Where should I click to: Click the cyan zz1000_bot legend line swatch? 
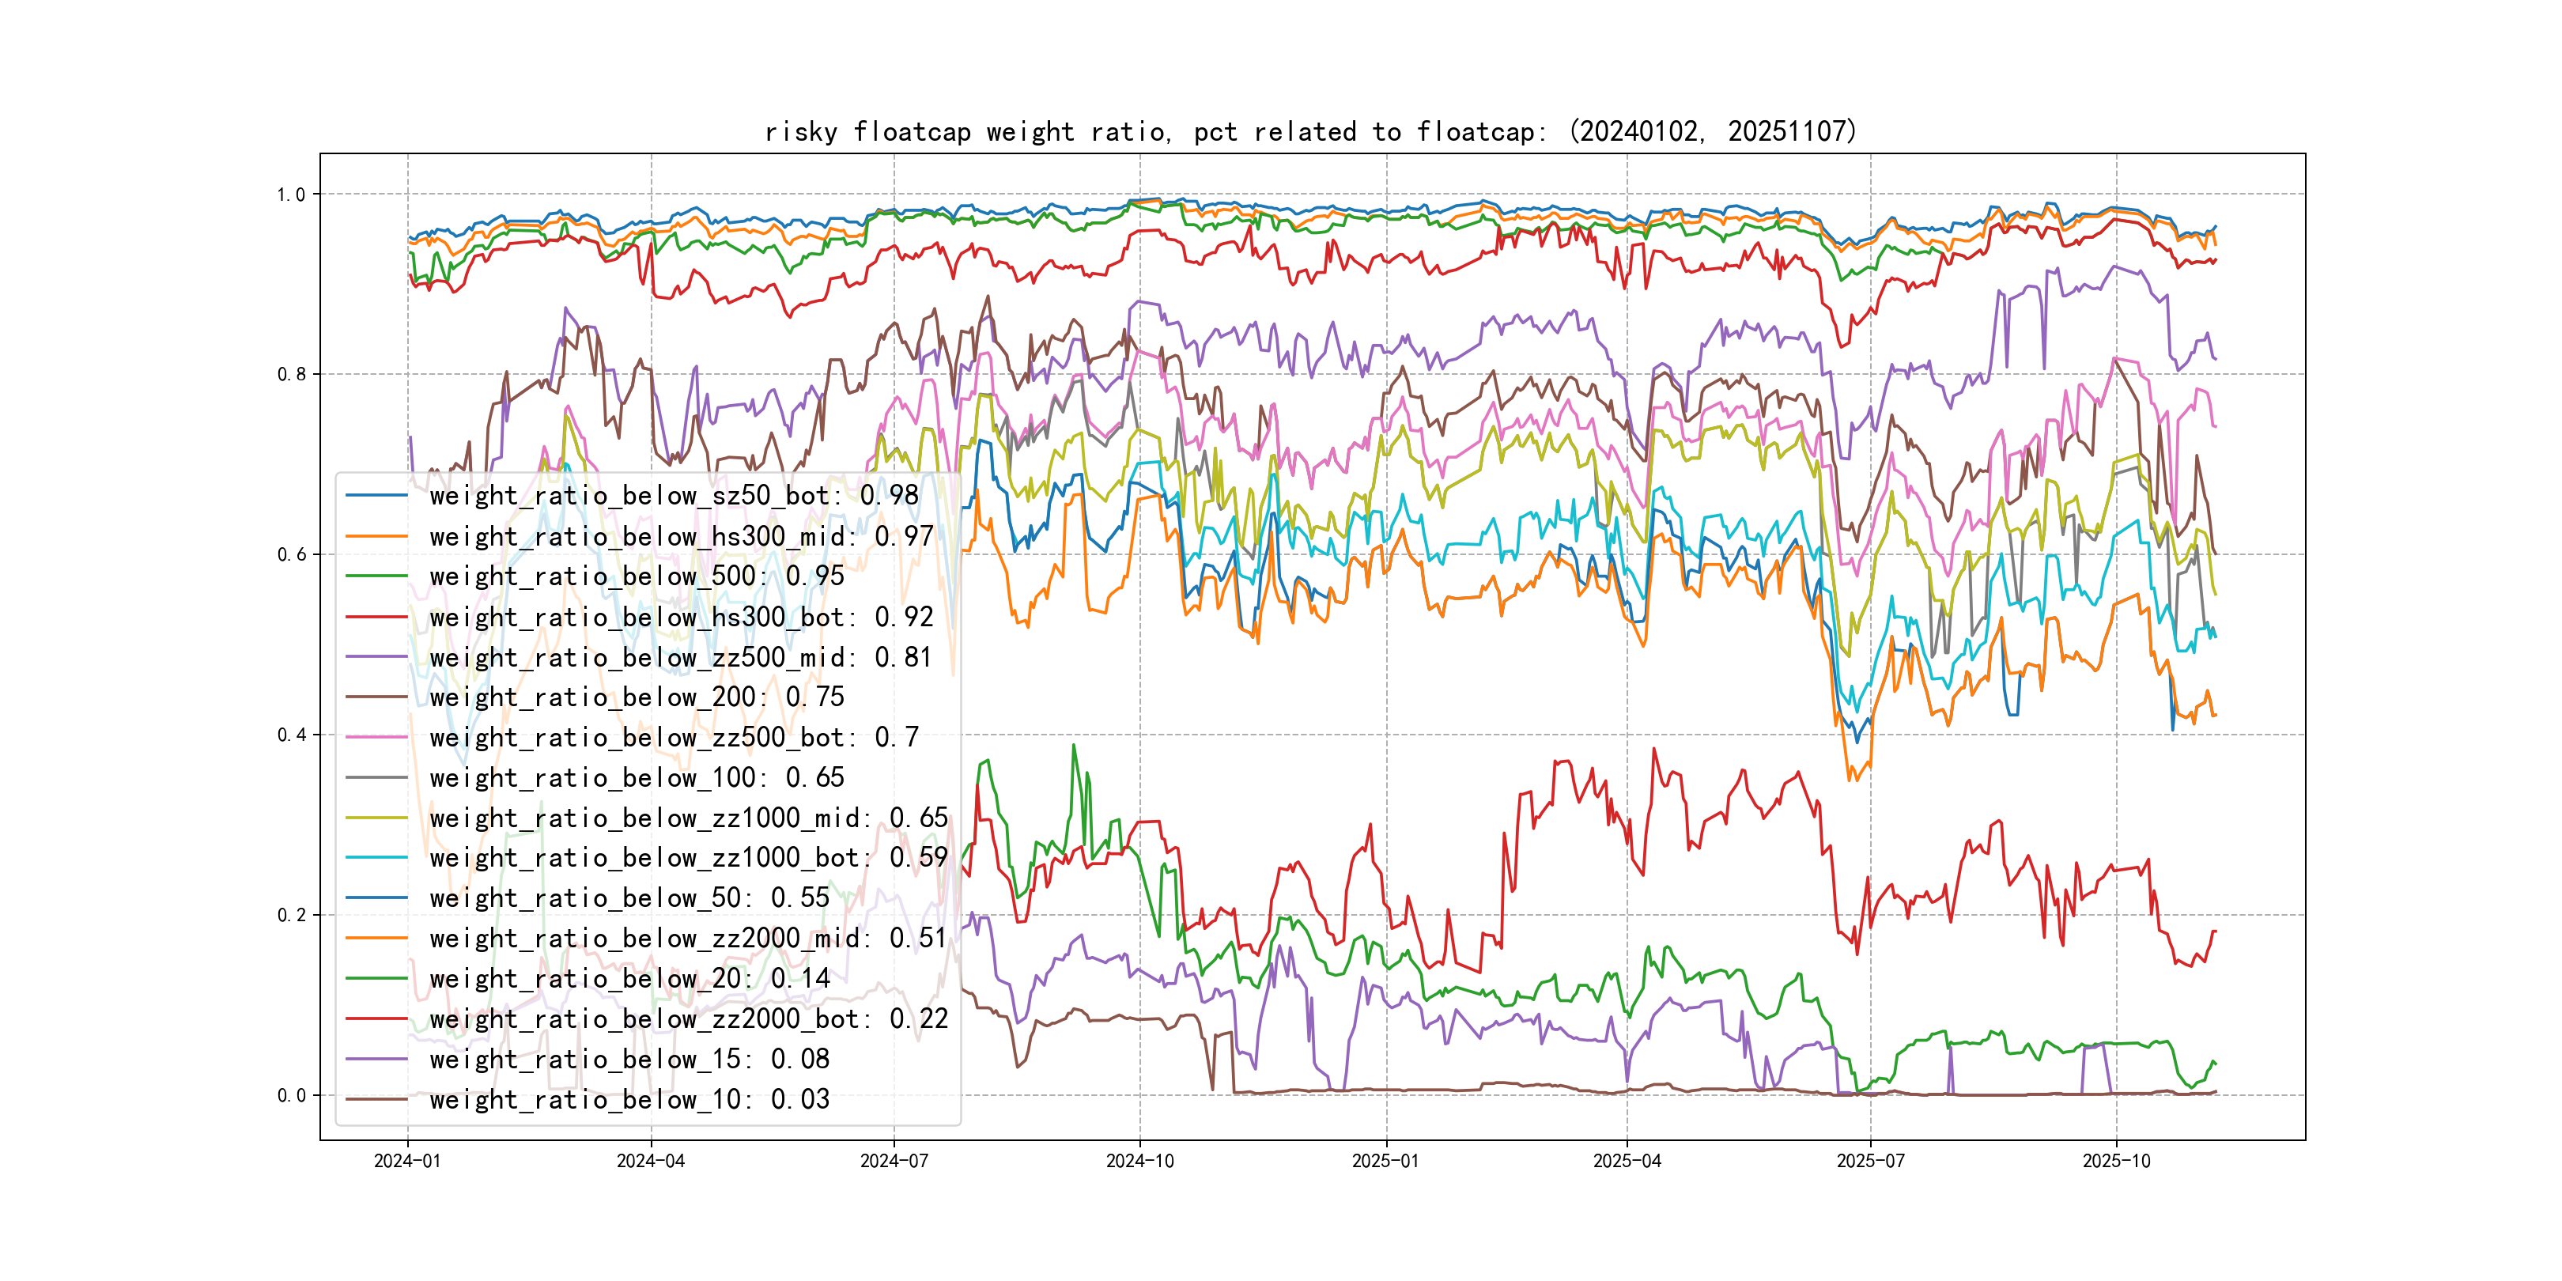[x=376, y=857]
